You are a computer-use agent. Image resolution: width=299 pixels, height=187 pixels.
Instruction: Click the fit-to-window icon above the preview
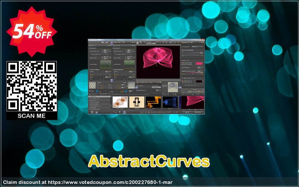170,42
